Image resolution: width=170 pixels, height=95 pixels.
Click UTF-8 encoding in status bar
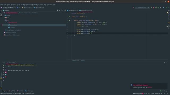152,93
